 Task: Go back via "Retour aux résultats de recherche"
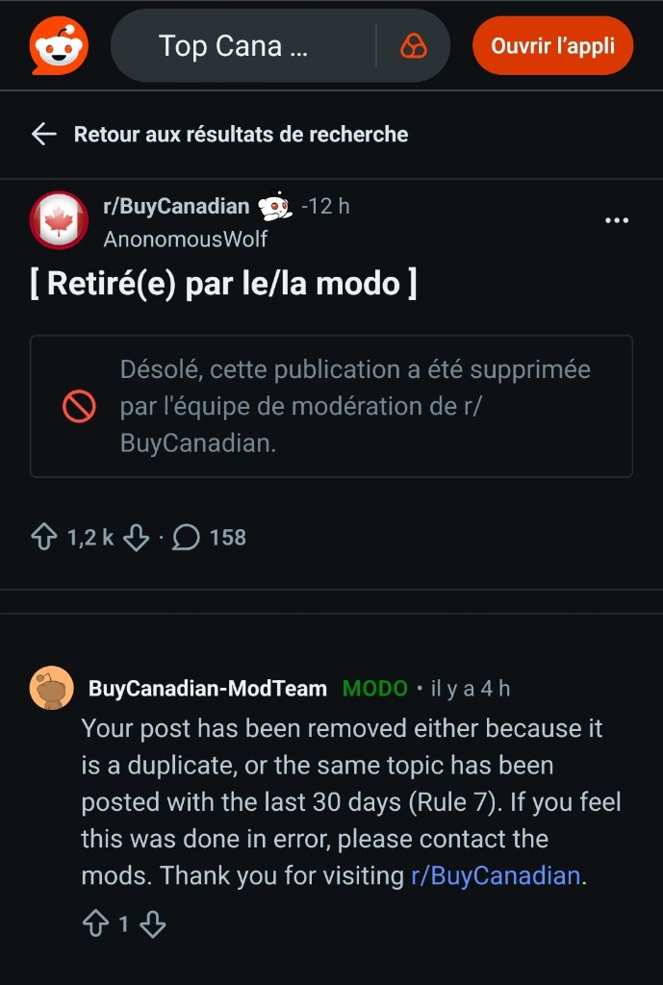click(x=241, y=135)
